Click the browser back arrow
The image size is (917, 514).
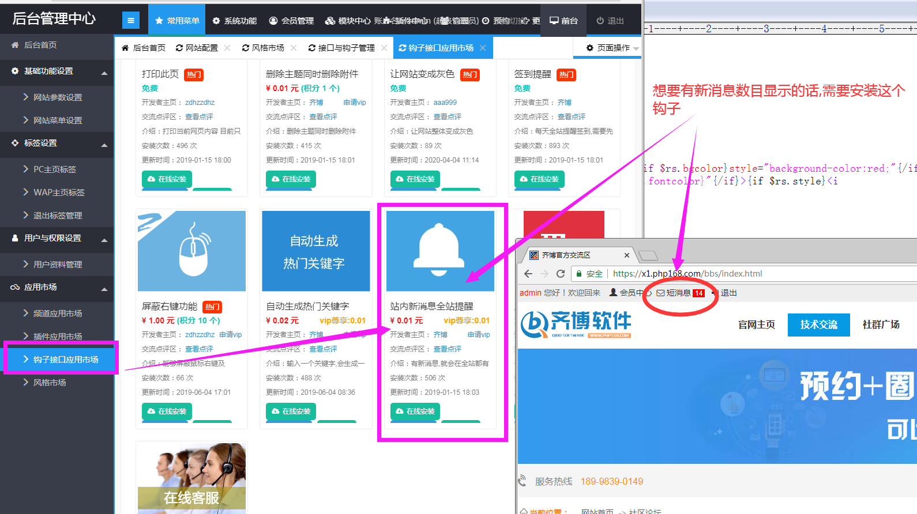(x=528, y=274)
